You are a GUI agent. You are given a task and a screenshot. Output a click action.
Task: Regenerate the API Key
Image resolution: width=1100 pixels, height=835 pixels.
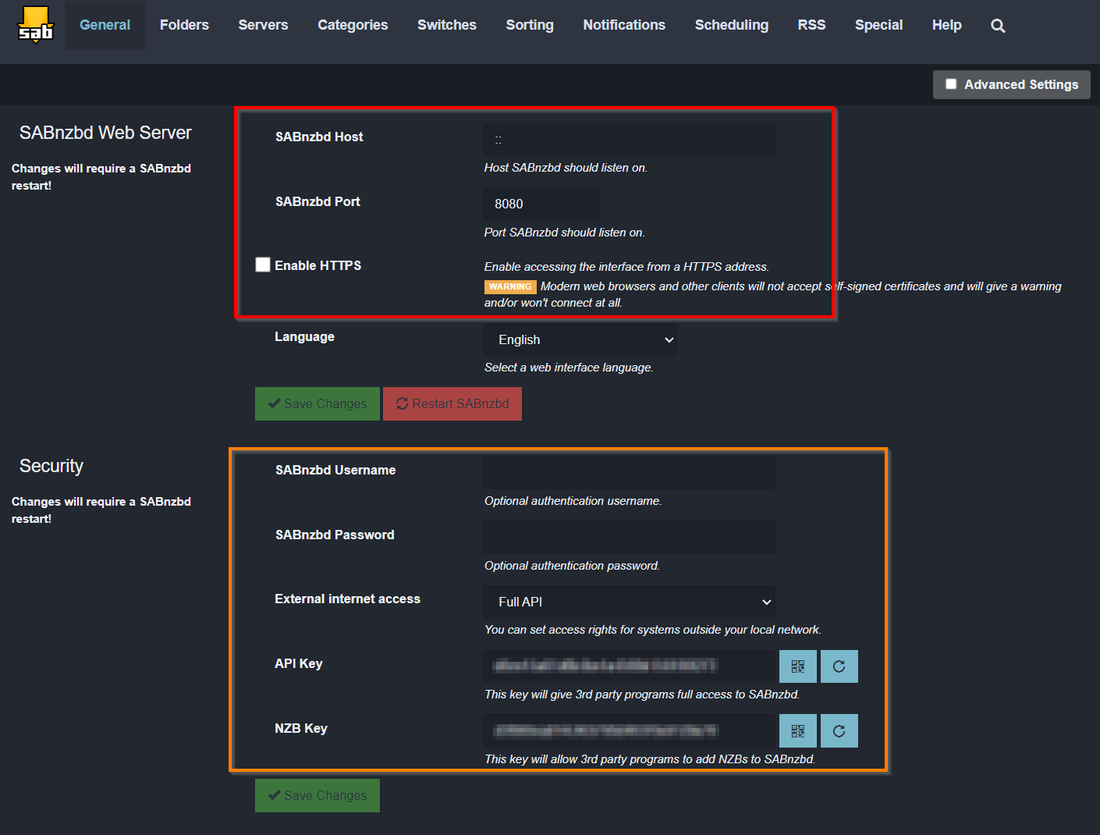[x=839, y=666]
